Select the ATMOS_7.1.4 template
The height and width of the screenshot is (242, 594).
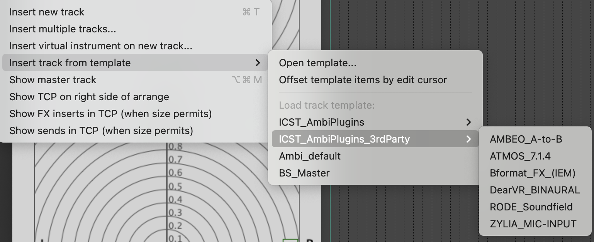tap(520, 156)
